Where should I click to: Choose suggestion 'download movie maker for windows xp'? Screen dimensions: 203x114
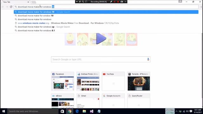click(x=106, y=27)
